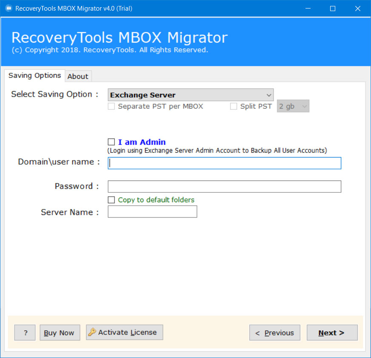The height and width of the screenshot is (358, 371).
Task: Click the RecoveryTools MBOX Migrator heading
Action: pyautogui.click(x=120, y=37)
